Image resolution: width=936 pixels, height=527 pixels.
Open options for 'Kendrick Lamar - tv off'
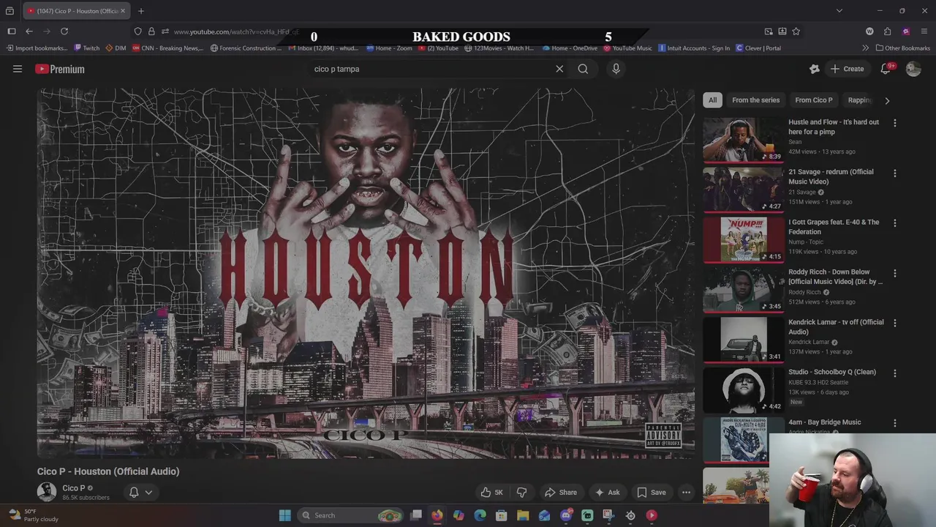point(894,323)
